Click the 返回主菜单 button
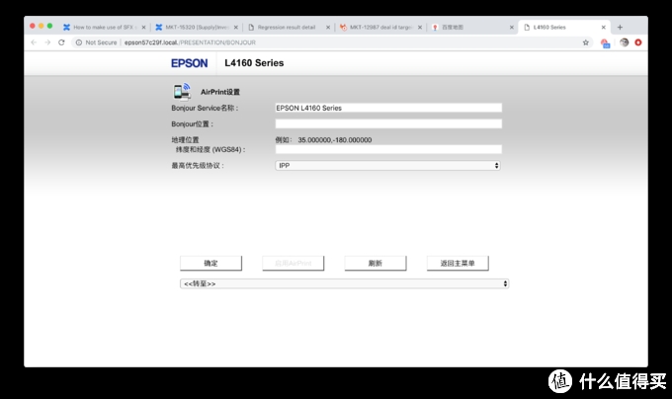Viewport: 672px width, 399px height. tap(458, 264)
